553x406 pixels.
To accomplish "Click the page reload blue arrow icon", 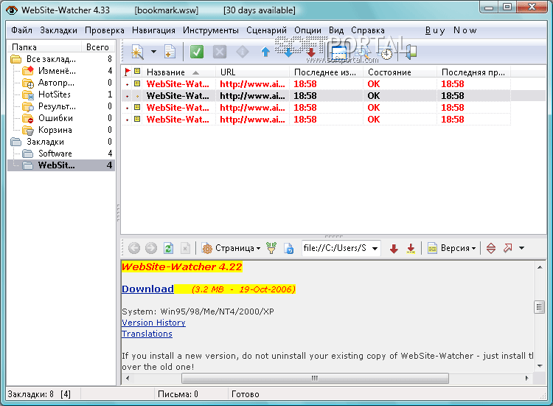I will pyautogui.click(x=288, y=249).
